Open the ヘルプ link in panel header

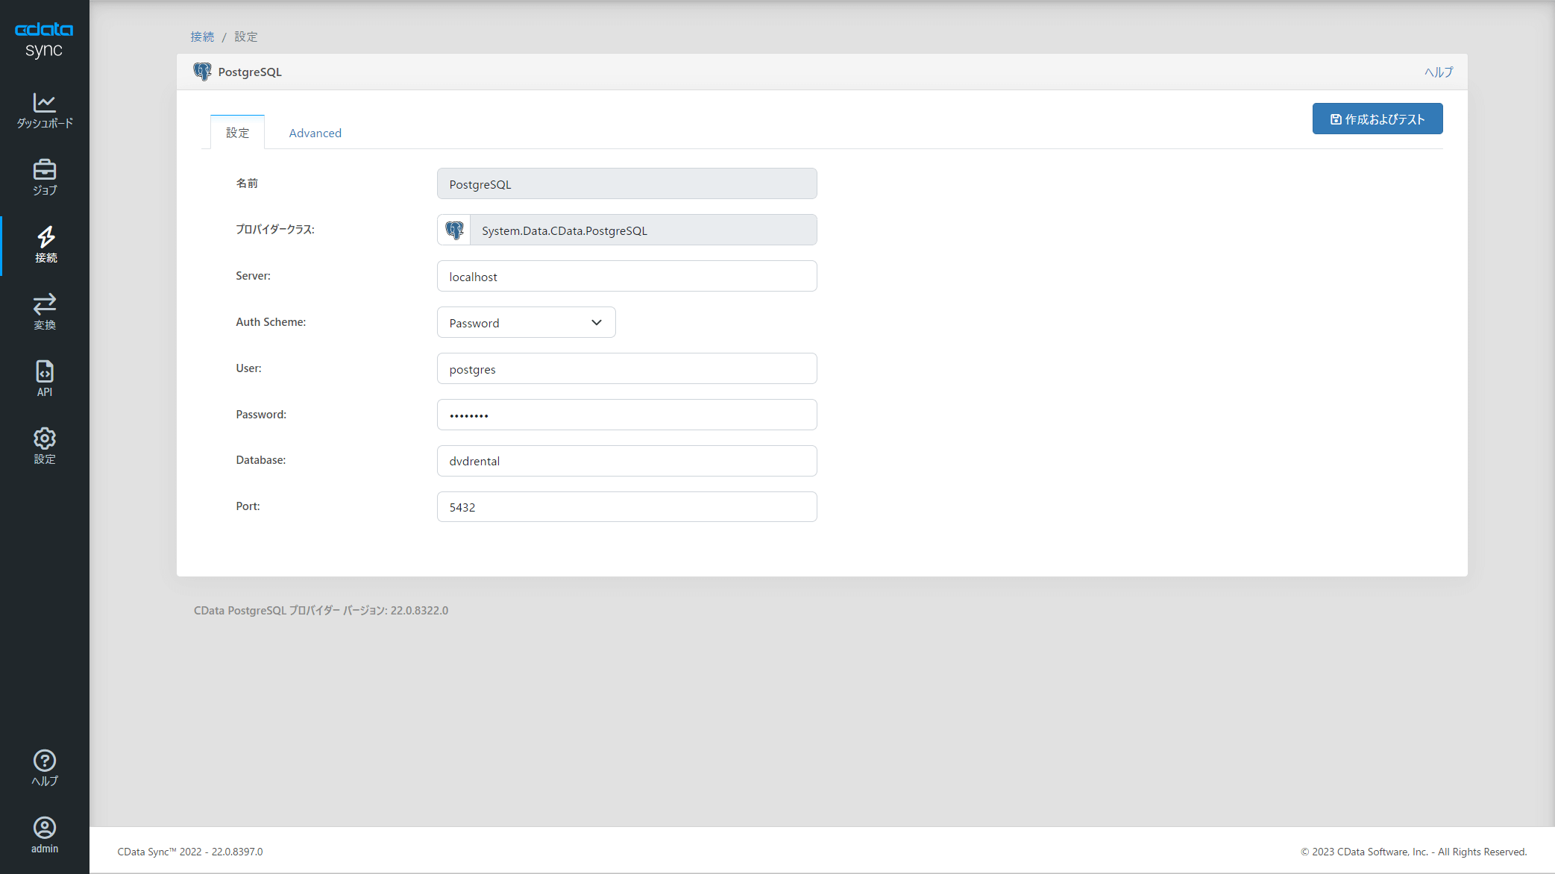click(1438, 72)
